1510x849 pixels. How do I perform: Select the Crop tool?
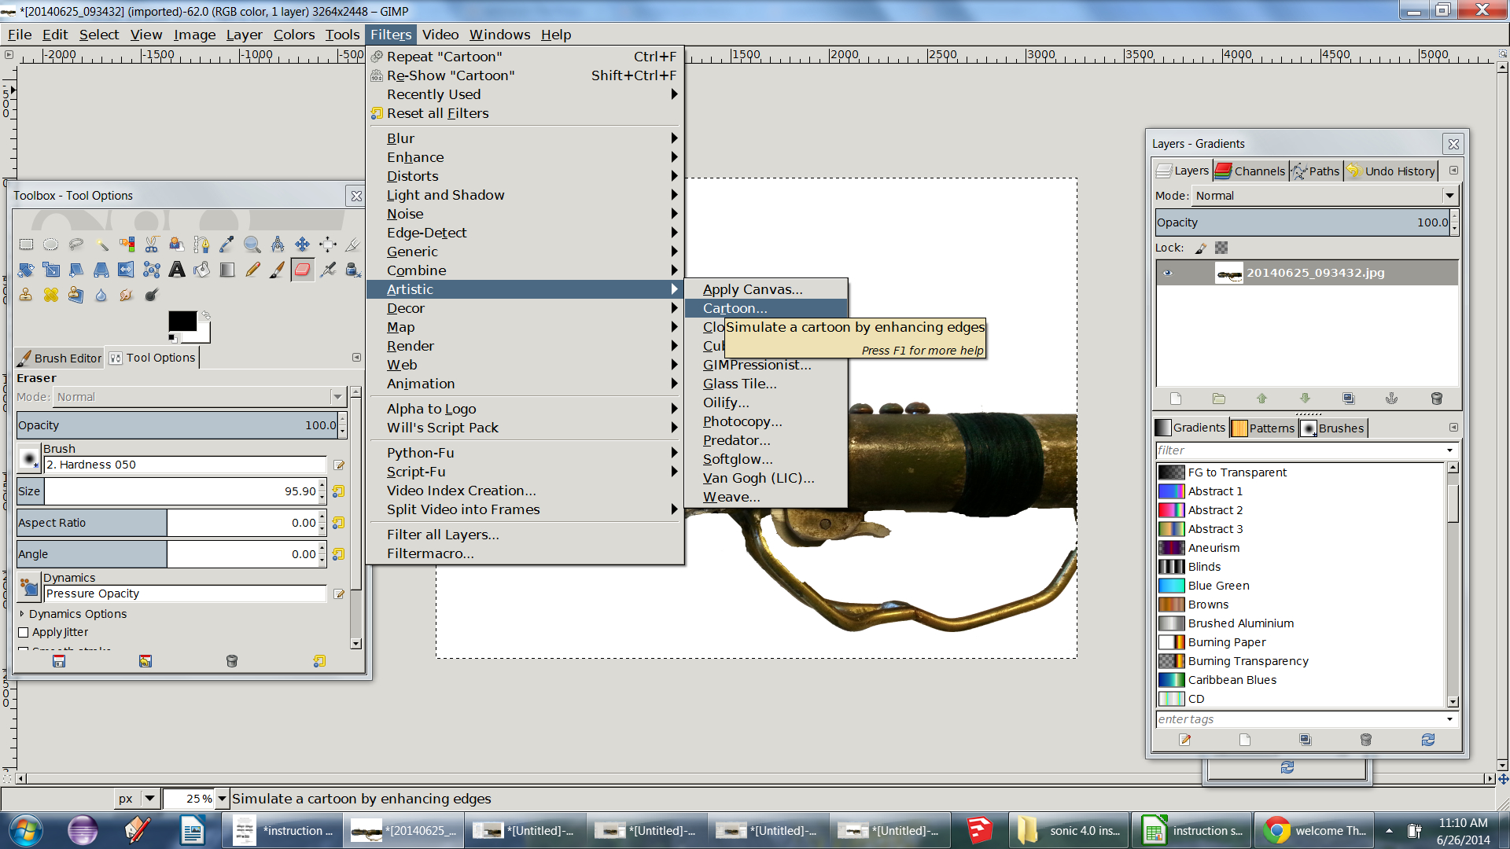(353, 244)
